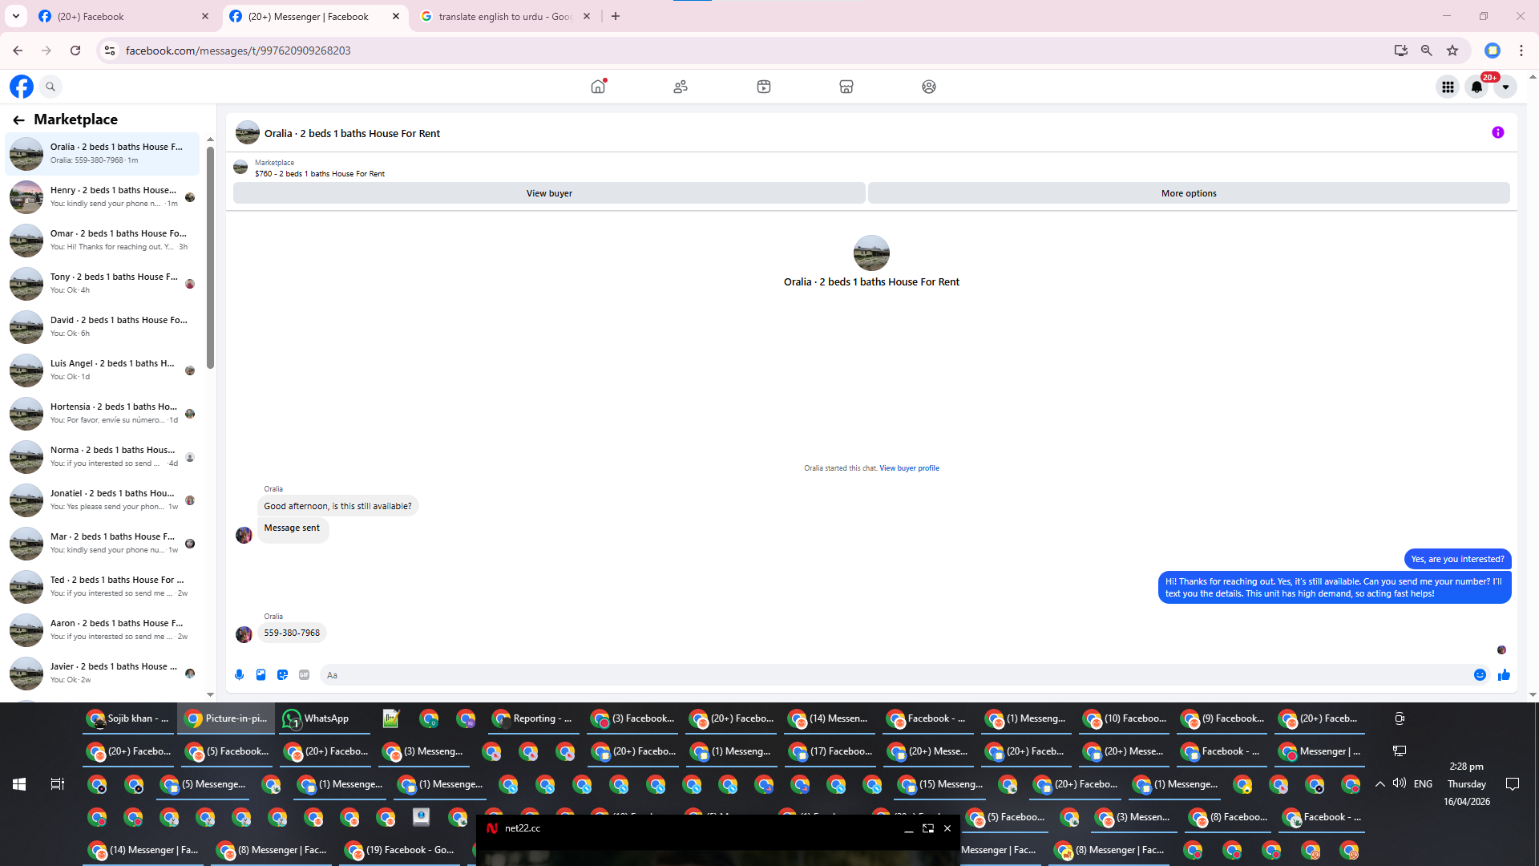The image size is (1539, 866).
Task: Click the Facebook logo
Action: click(22, 87)
